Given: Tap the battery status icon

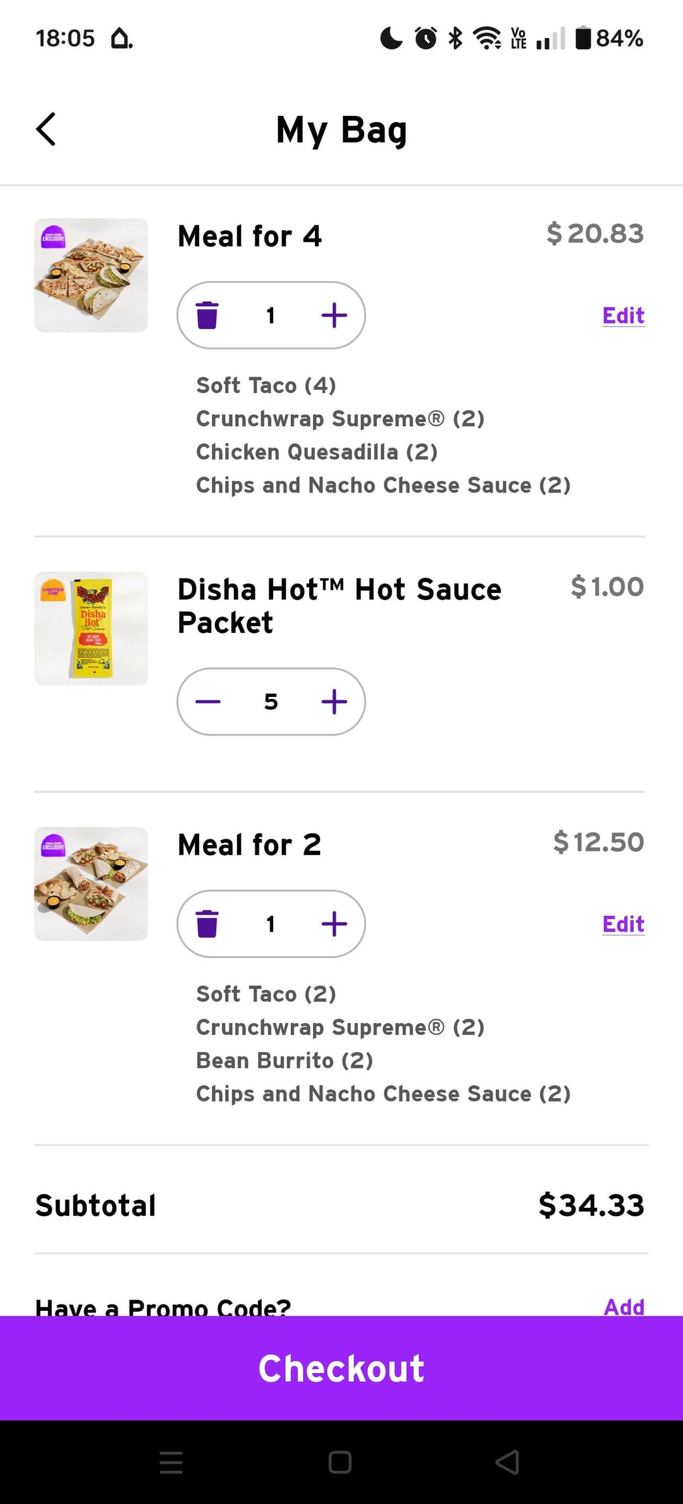Looking at the screenshot, I should 583,38.
